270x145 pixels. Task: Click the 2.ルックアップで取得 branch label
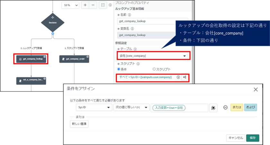(31, 48)
